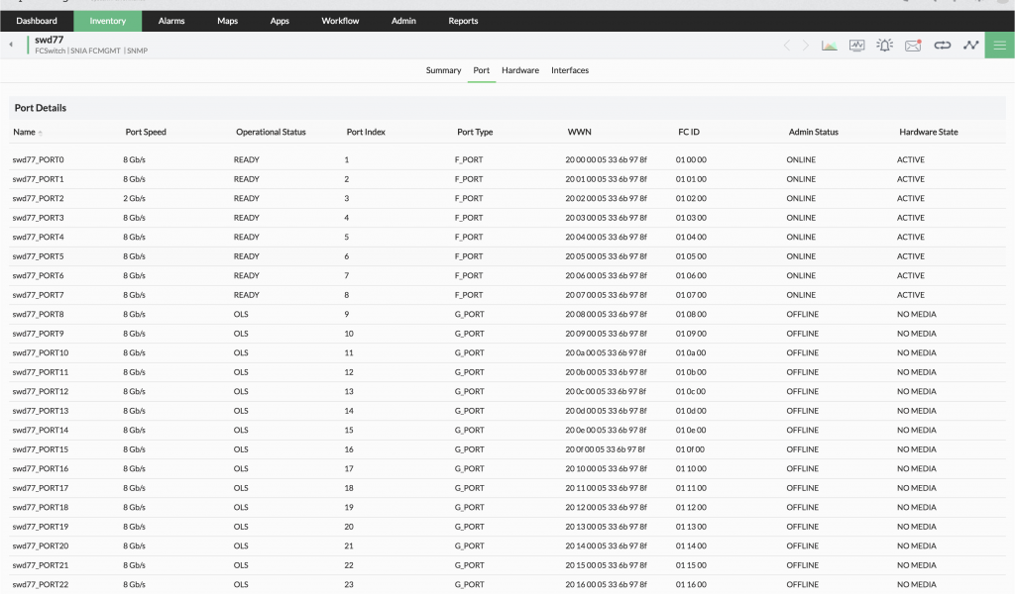Image resolution: width=1015 pixels, height=594 pixels.
Task: Click the Hardware State column header
Action: click(928, 132)
